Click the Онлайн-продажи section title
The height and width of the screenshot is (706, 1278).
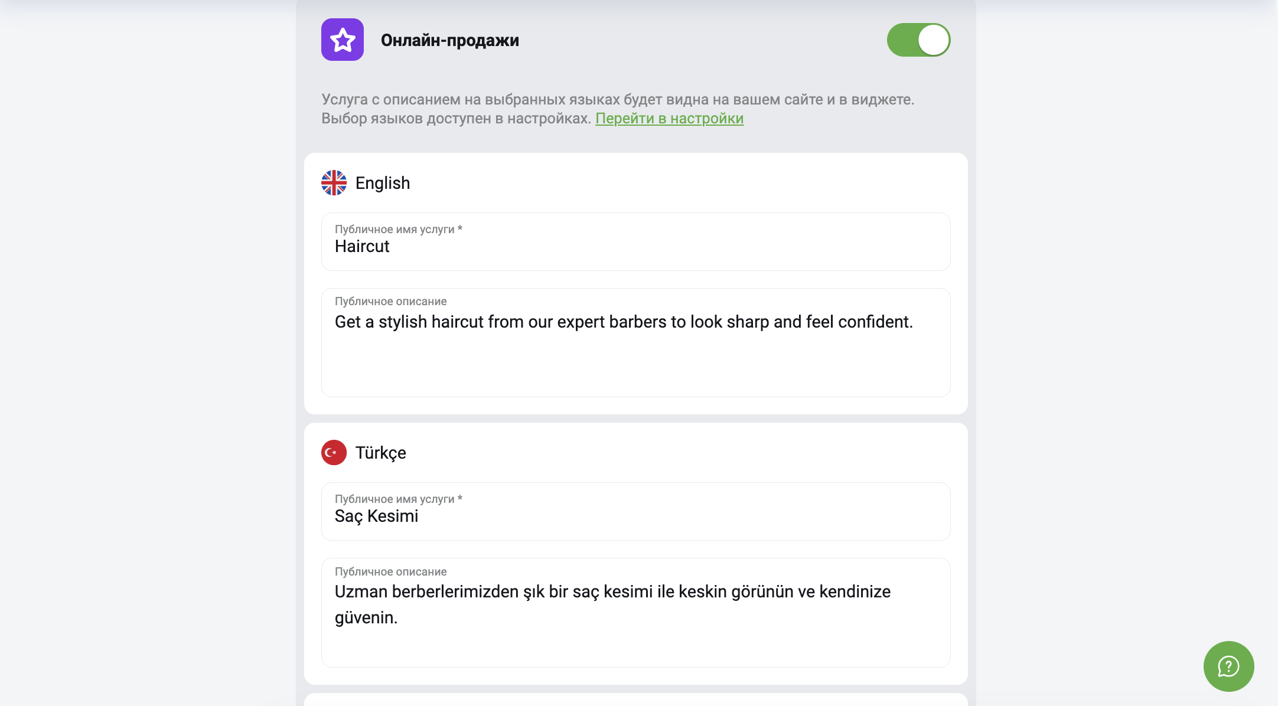[x=450, y=40]
